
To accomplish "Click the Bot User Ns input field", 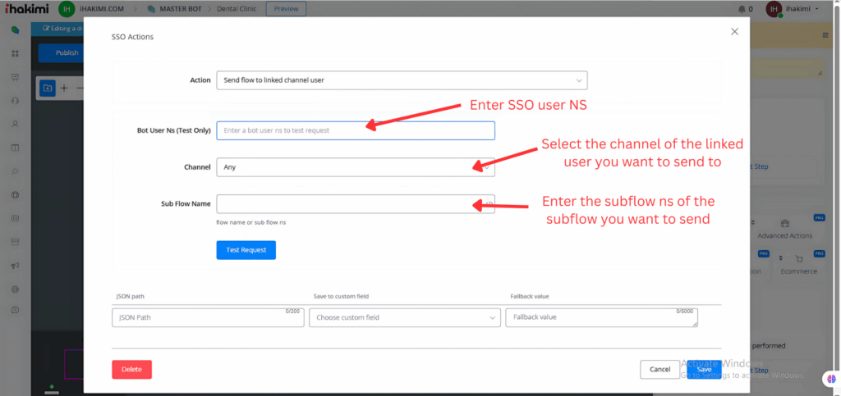I will pos(355,130).
